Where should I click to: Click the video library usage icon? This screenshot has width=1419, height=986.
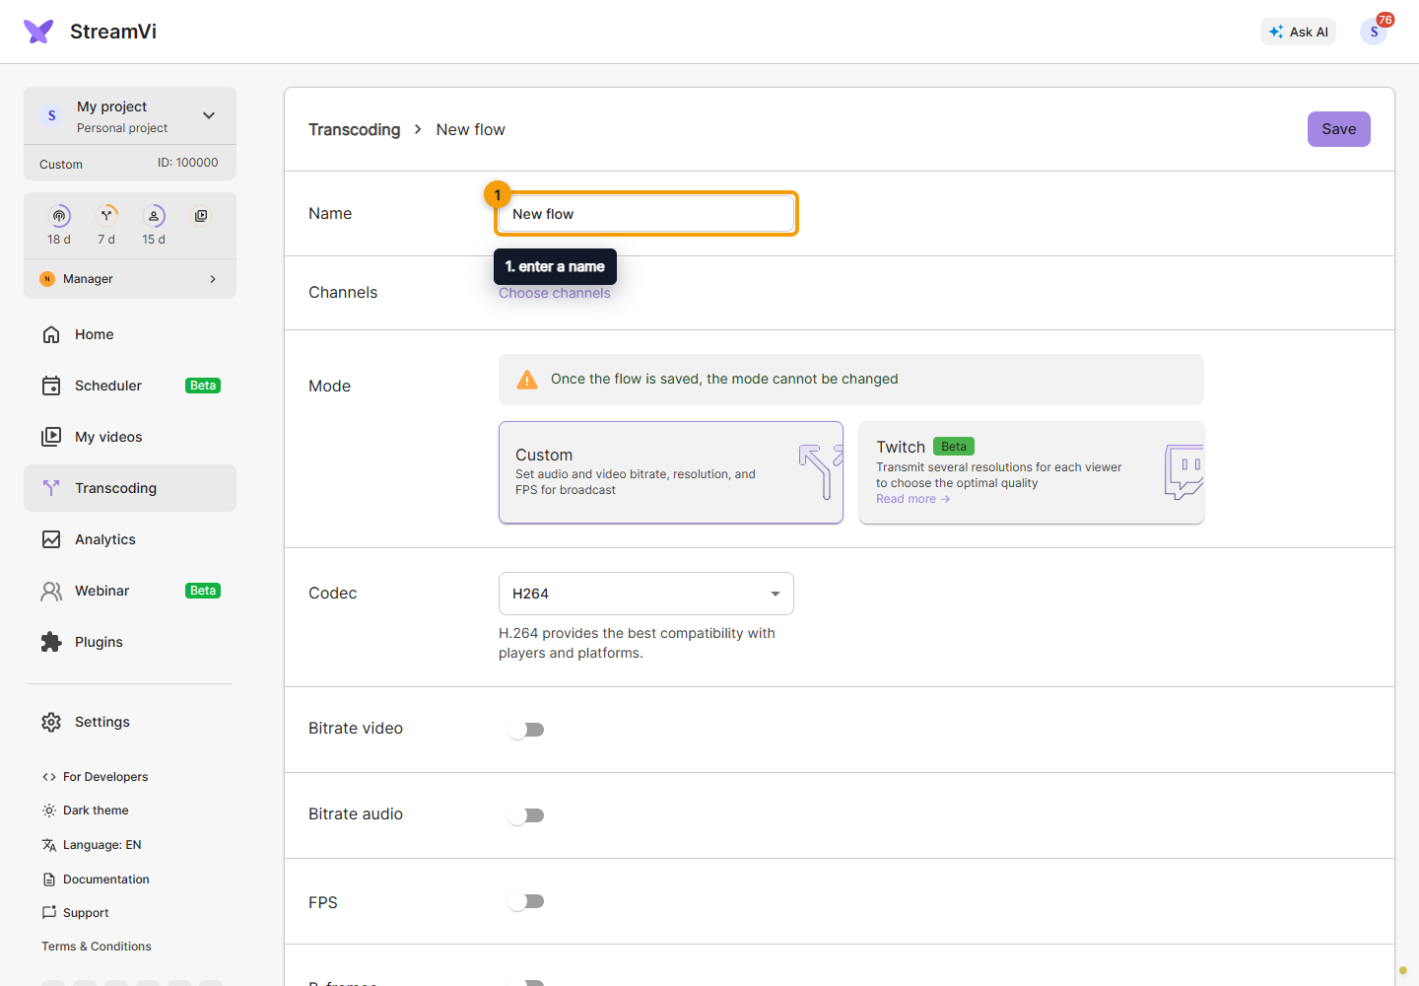coord(201,216)
